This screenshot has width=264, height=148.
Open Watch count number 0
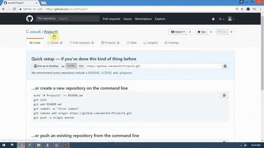[190, 32]
